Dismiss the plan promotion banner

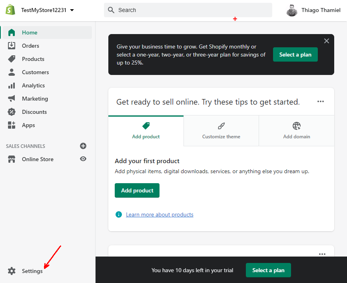coord(327,41)
